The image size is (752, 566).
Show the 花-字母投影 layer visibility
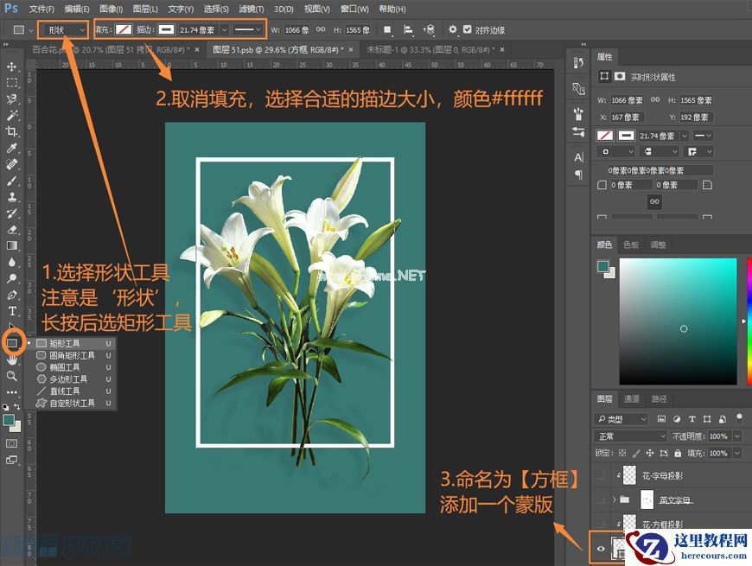tap(599, 474)
